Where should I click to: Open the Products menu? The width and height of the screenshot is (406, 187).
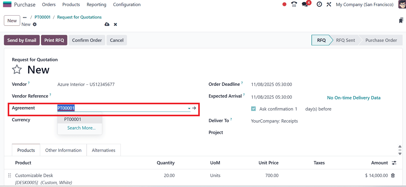point(71,4)
